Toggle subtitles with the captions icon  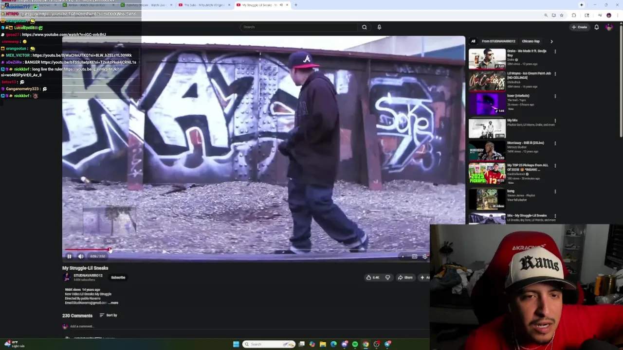tap(414, 256)
